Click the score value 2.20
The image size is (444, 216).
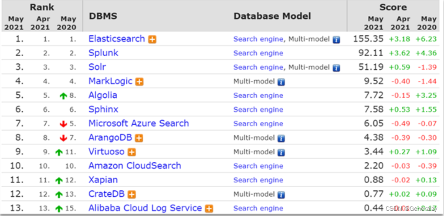pyautogui.click(x=374, y=166)
